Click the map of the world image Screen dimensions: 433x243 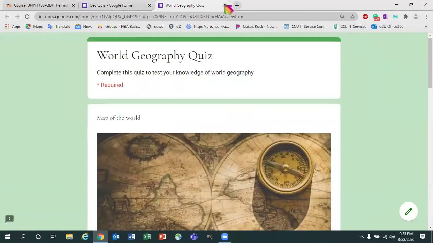pos(214,182)
